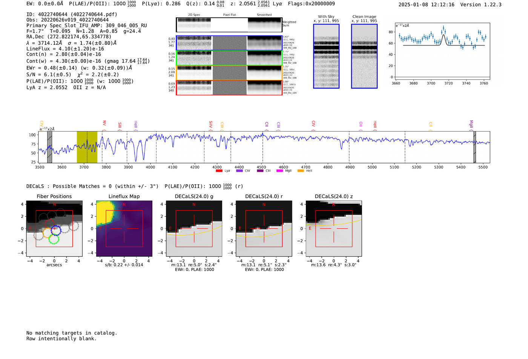Viewport: 528px width, 359px height.
Task: Click the Obs 20220626v019_4022740644 line
Action: pyautogui.click(x=68, y=20)
